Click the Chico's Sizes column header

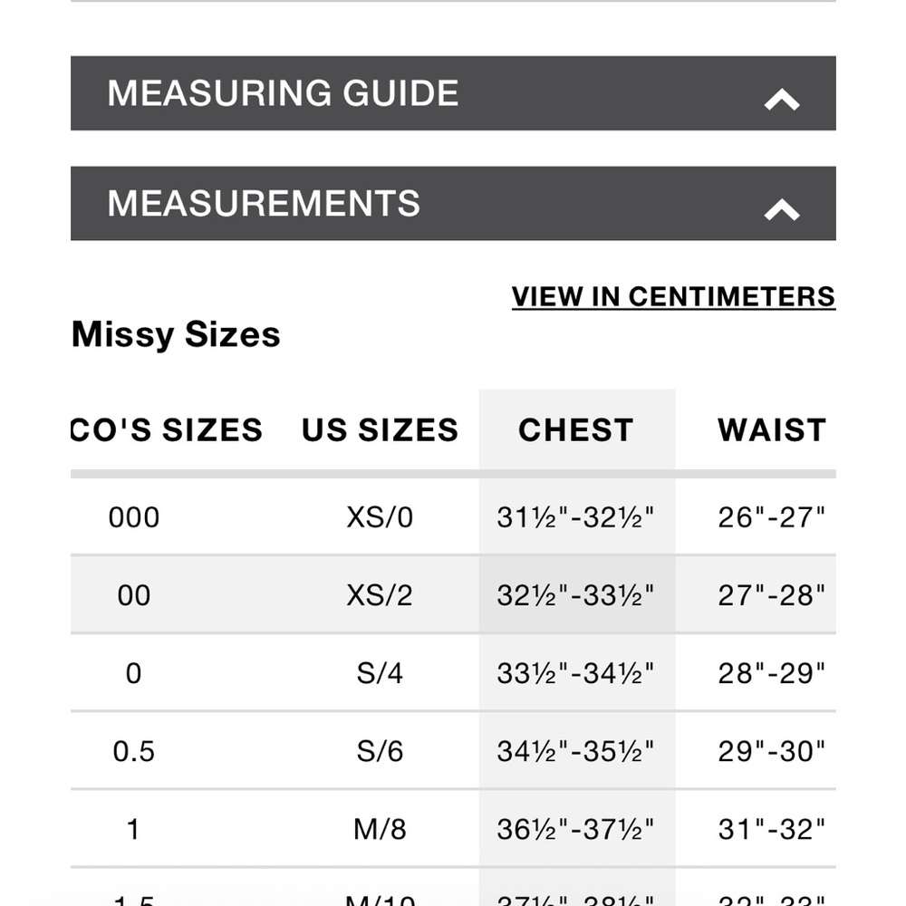coord(167,429)
